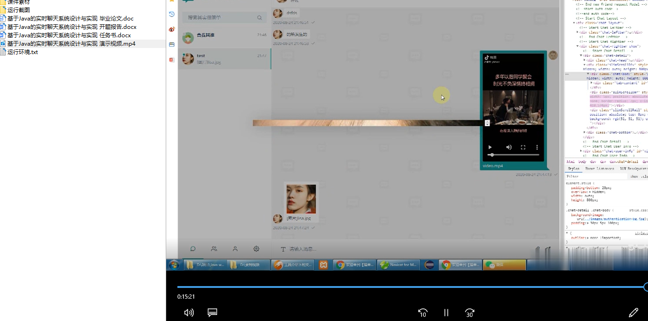
Task: Select the test conversation
Action: coord(225,59)
